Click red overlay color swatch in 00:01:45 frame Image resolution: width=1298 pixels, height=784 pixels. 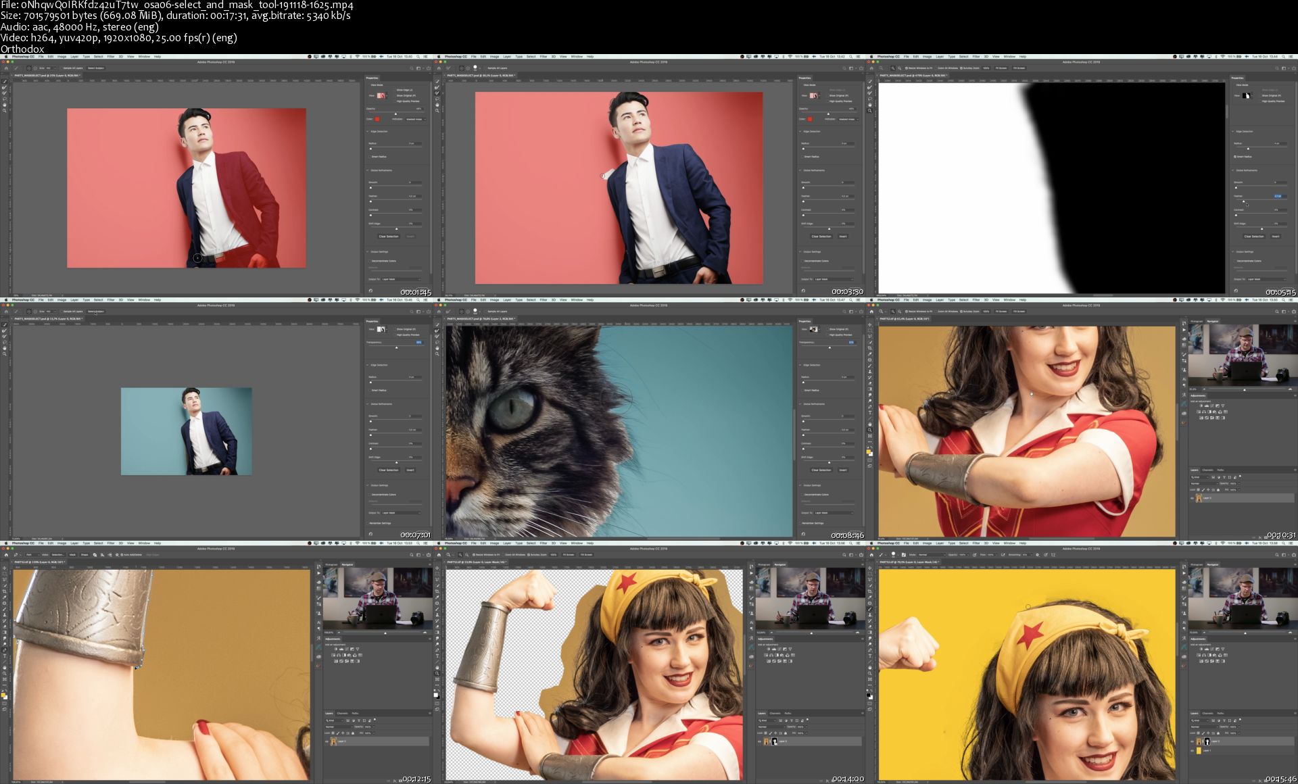[377, 119]
